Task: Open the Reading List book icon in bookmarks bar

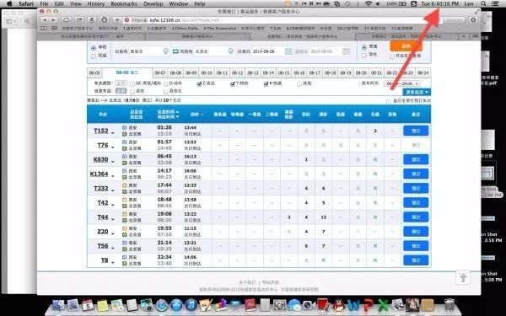Action: click(x=44, y=29)
